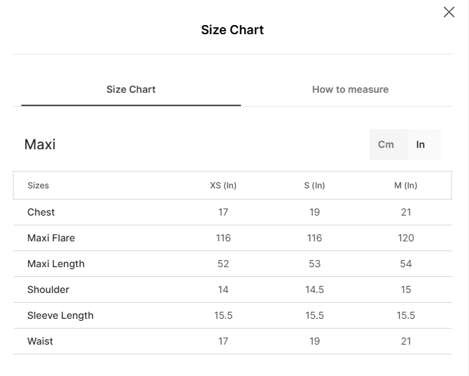
Task: Click the M (In) column header
Action: (x=405, y=186)
